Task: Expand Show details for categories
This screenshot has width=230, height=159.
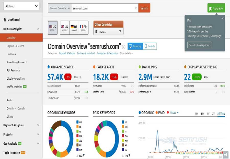Action: [x=126, y=53]
